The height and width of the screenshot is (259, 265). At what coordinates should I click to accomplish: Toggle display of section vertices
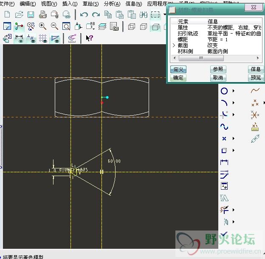click(x=55, y=38)
